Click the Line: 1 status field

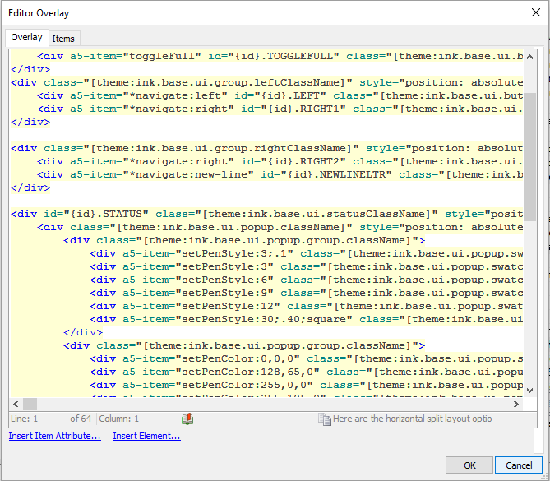[24, 419]
